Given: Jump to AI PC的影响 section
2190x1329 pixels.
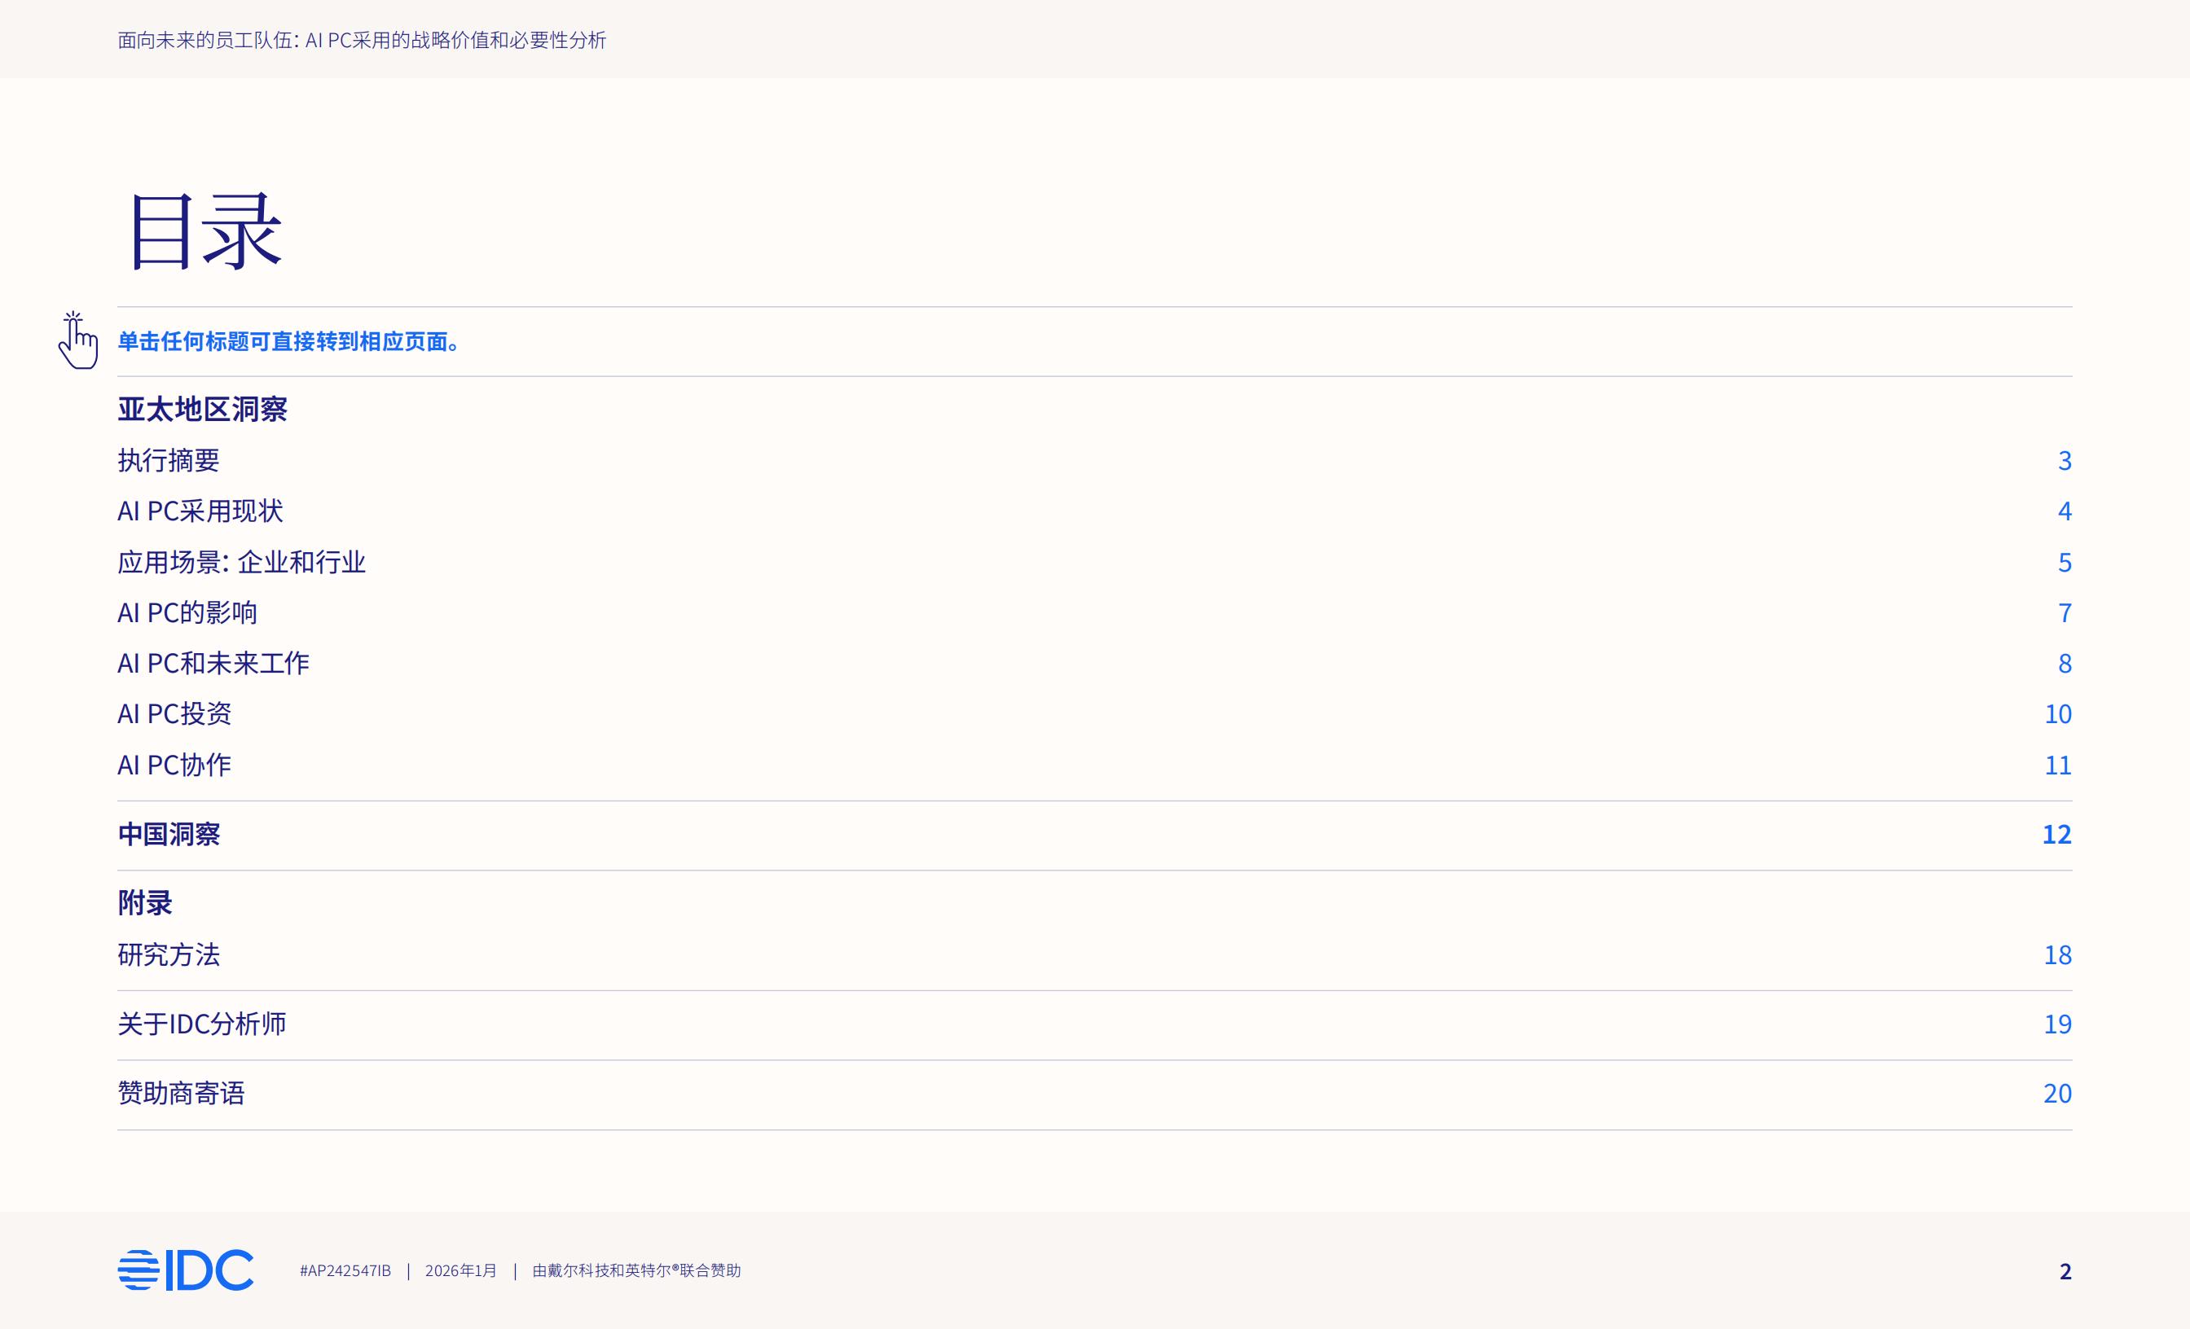Looking at the screenshot, I should coord(187,613).
